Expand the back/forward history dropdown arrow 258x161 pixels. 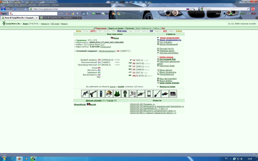pos(11,9)
